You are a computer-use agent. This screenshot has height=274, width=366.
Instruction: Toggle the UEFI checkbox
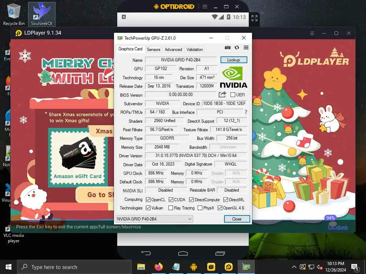click(233, 95)
